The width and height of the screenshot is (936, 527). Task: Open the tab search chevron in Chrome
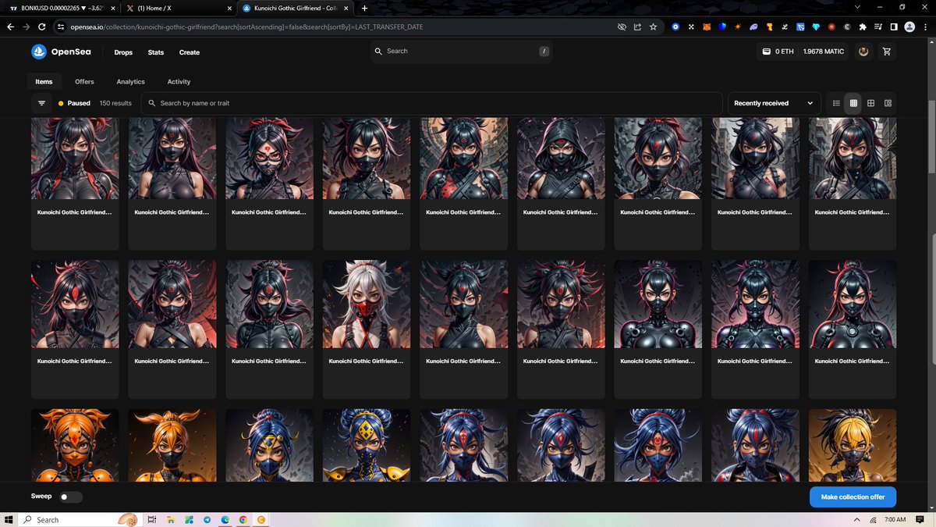(857, 7)
